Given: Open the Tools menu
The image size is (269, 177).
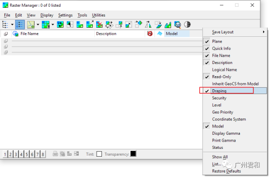Looking at the screenshot, I should point(82,15).
